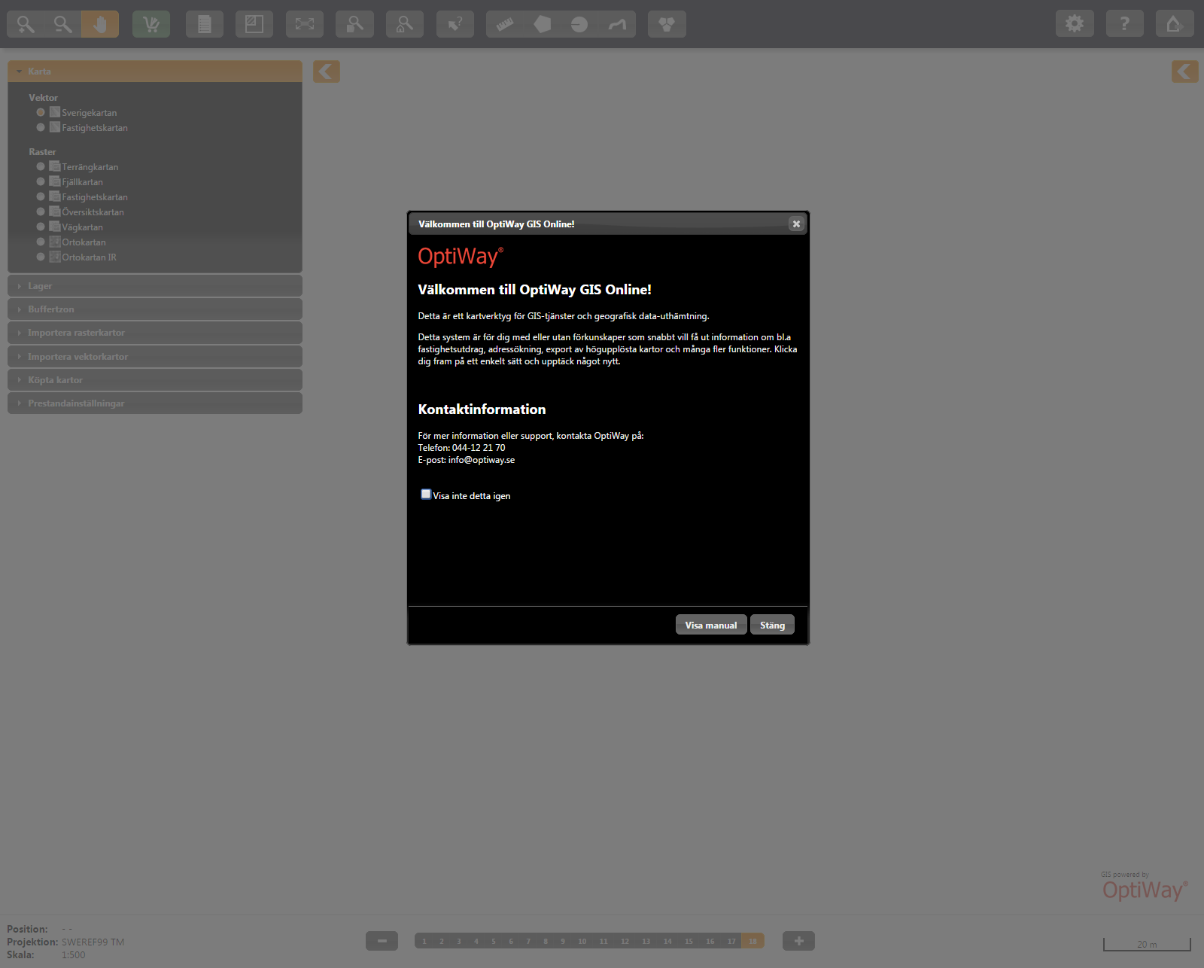The width and height of the screenshot is (1204, 968).
Task: Expand the Köpta kartor section
Action: coord(155,380)
